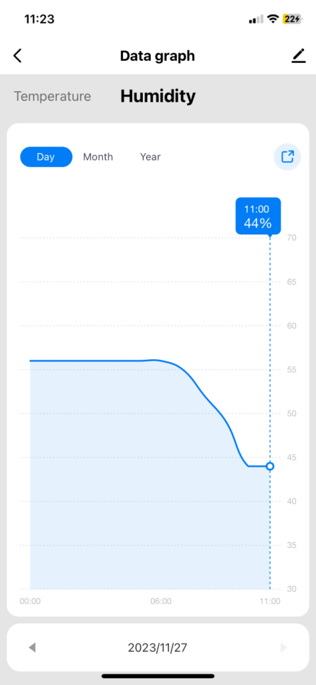Tap the Wi-Fi status icon
The width and height of the screenshot is (316, 685).
(273, 19)
